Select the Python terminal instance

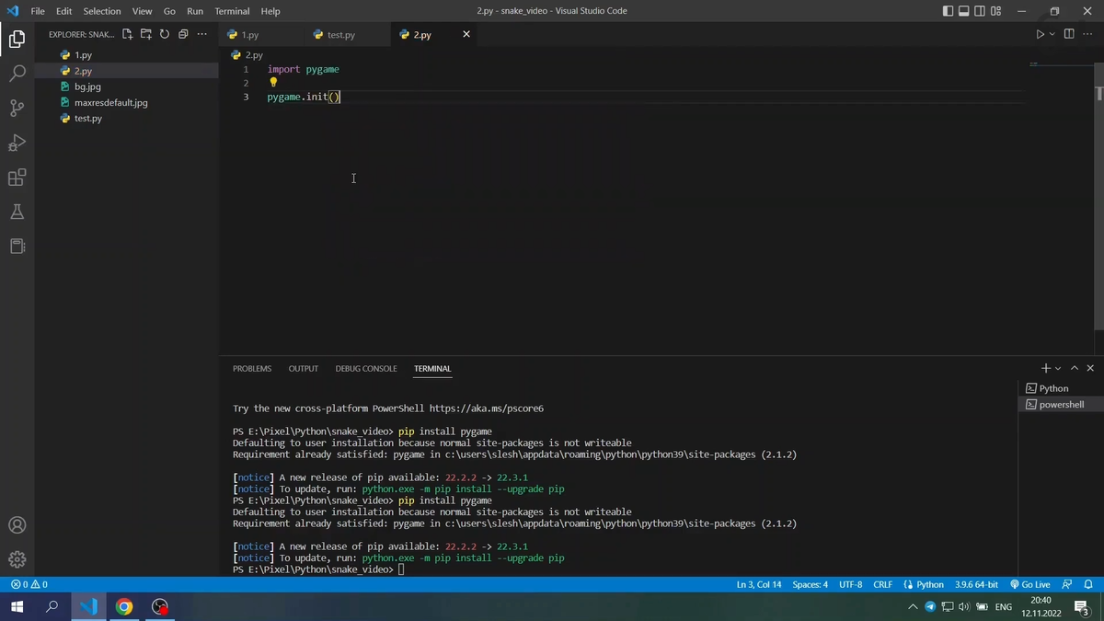pyautogui.click(x=1059, y=388)
